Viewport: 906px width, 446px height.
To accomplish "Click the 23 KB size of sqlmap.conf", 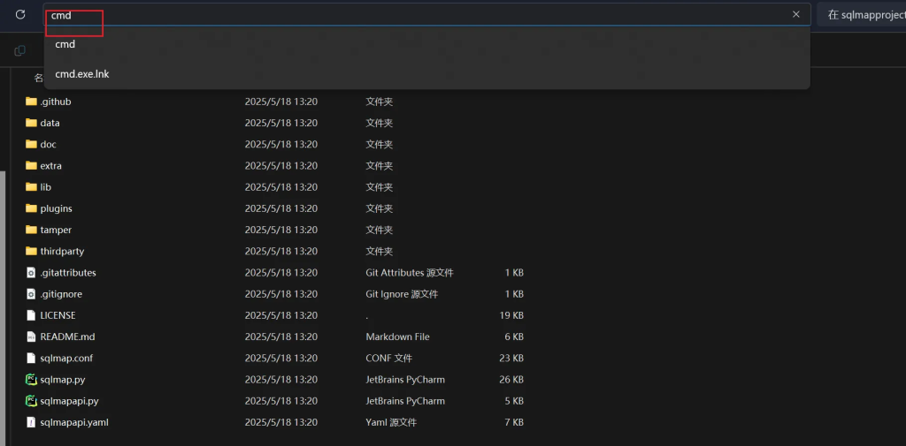I will pyautogui.click(x=511, y=359).
